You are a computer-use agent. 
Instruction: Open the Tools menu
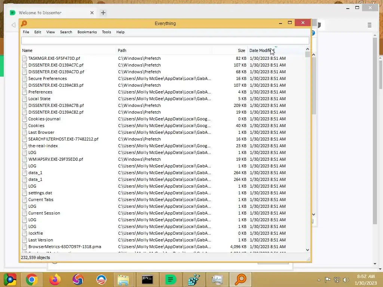click(x=106, y=32)
